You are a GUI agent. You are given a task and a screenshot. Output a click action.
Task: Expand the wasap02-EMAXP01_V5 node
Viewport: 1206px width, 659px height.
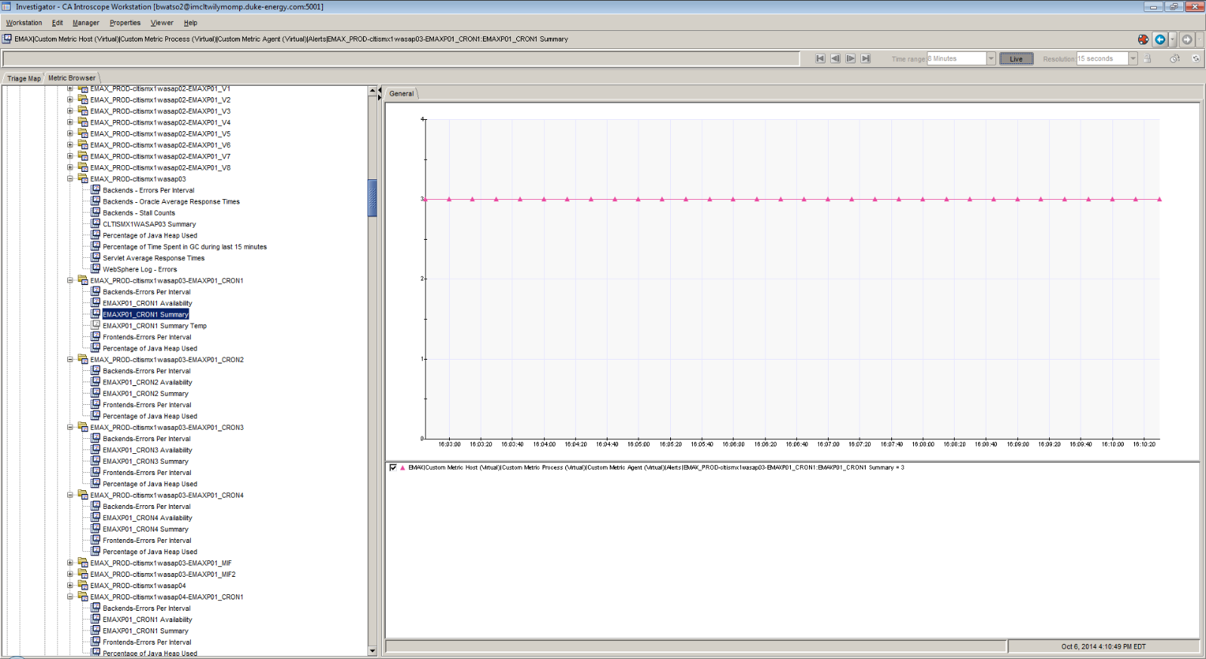(70, 133)
